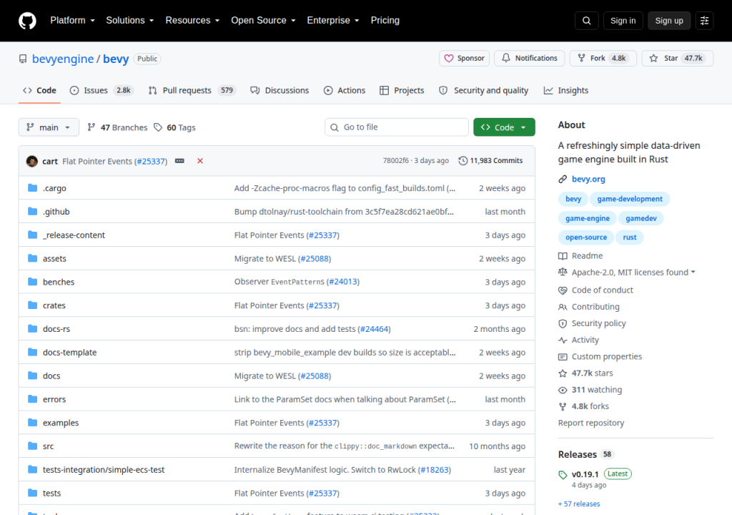Open the Solutions dropdown menu
732x515 pixels.
coord(130,21)
